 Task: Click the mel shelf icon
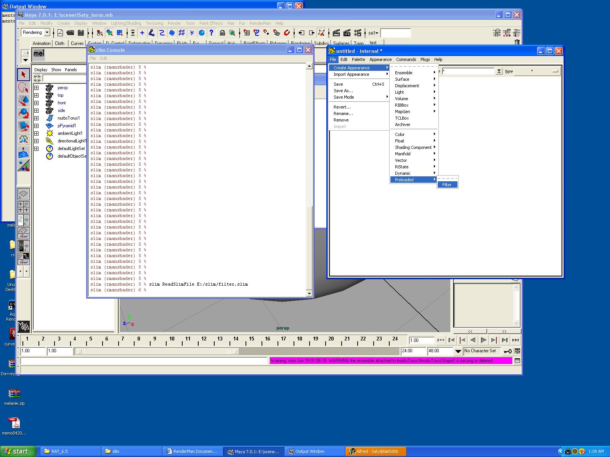(39, 54)
